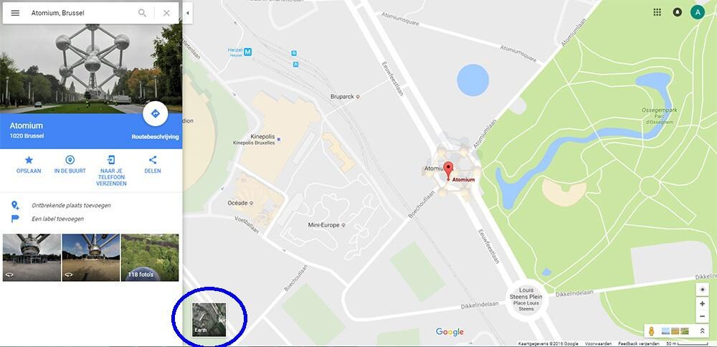The width and height of the screenshot is (717, 347).
Task: Share location with Delen icon
Action: (153, 165)
